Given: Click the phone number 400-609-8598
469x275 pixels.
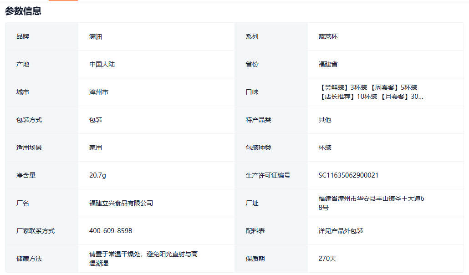Looking at the screenshot, I should [111, 231].
